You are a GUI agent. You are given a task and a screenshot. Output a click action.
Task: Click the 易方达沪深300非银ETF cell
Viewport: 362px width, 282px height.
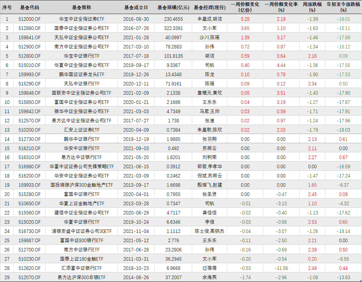tap(82, 278)
